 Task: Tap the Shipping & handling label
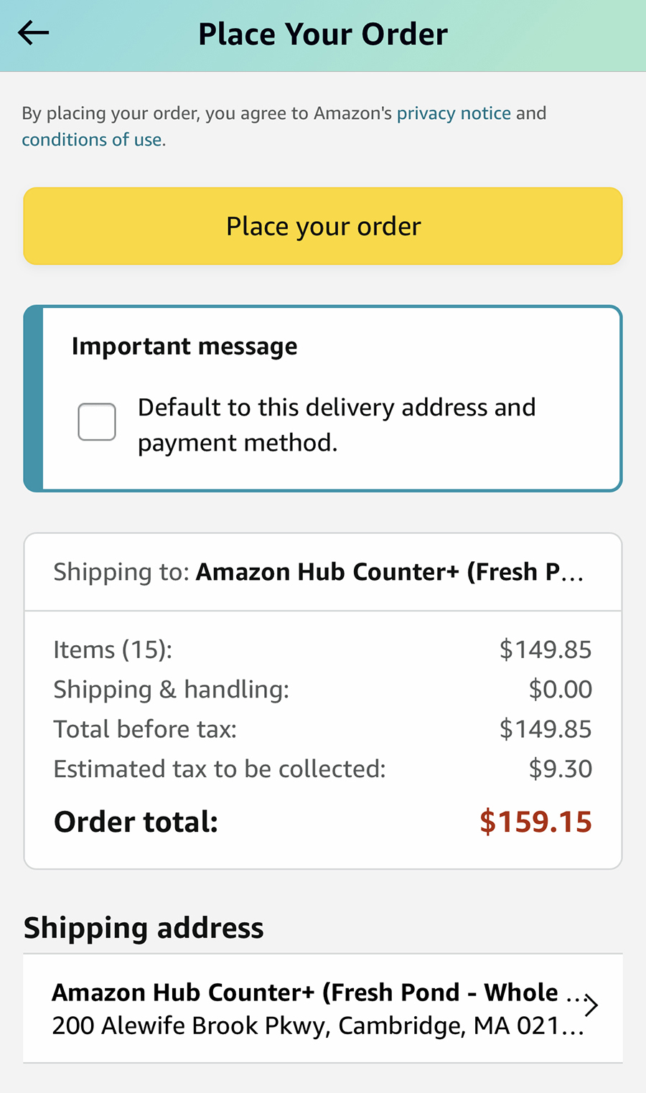171,690
